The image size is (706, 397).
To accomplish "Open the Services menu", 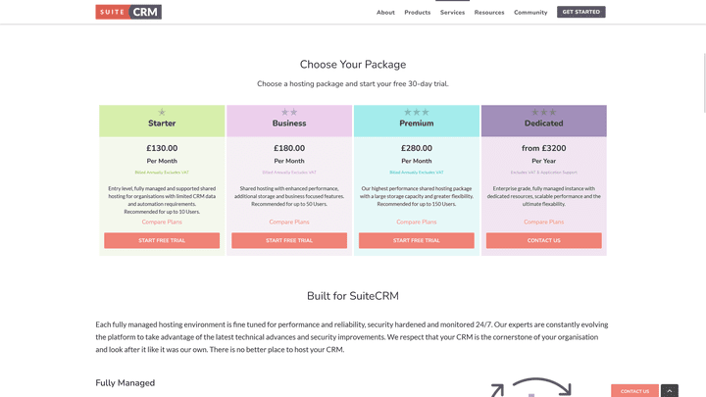I will click(452, 13).
